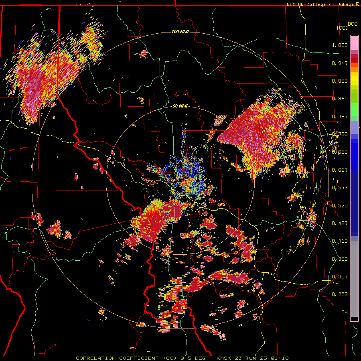Click the 0.733 scale value
361x361 pixels.
pos(340,134)
